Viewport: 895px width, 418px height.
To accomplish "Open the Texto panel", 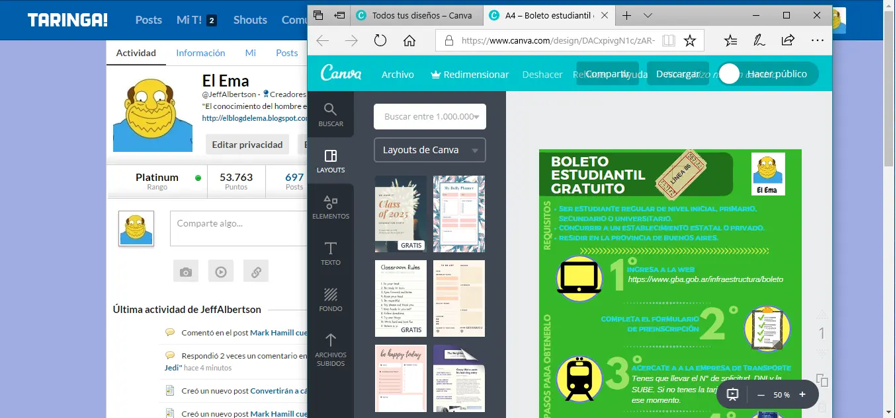I will coord(331,253).
